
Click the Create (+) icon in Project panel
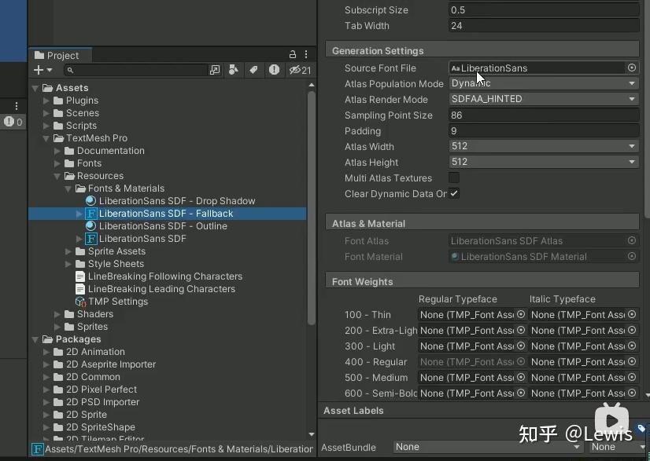point(39,71)
